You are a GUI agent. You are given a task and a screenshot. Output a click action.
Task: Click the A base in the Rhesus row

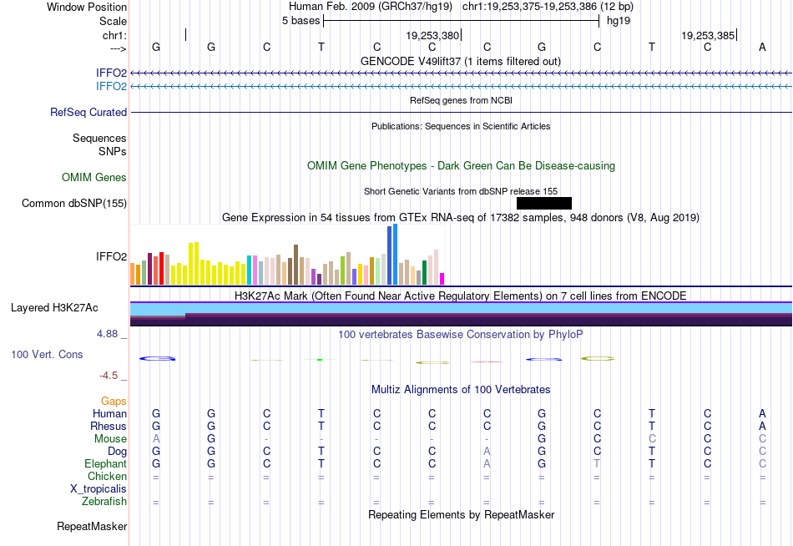[762, 426]
